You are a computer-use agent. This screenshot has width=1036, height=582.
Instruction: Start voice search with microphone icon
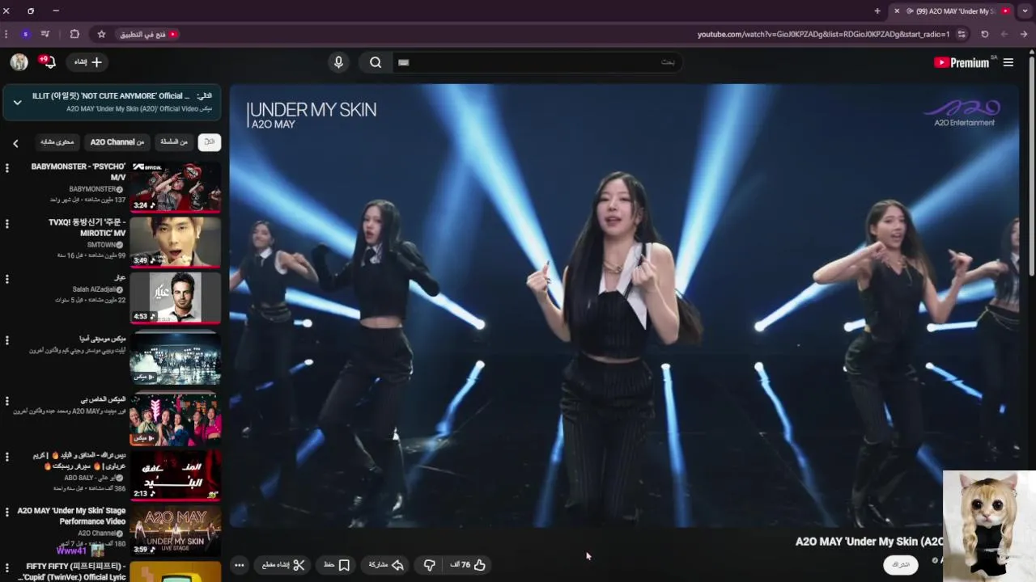click(x=338, y=62)
